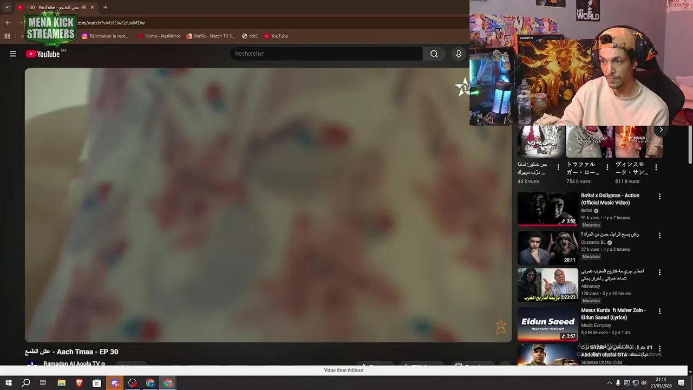Viewport: 693px width, 390px height.
Task: Open the 611 k vues short thumbnail
Action: 639,141
